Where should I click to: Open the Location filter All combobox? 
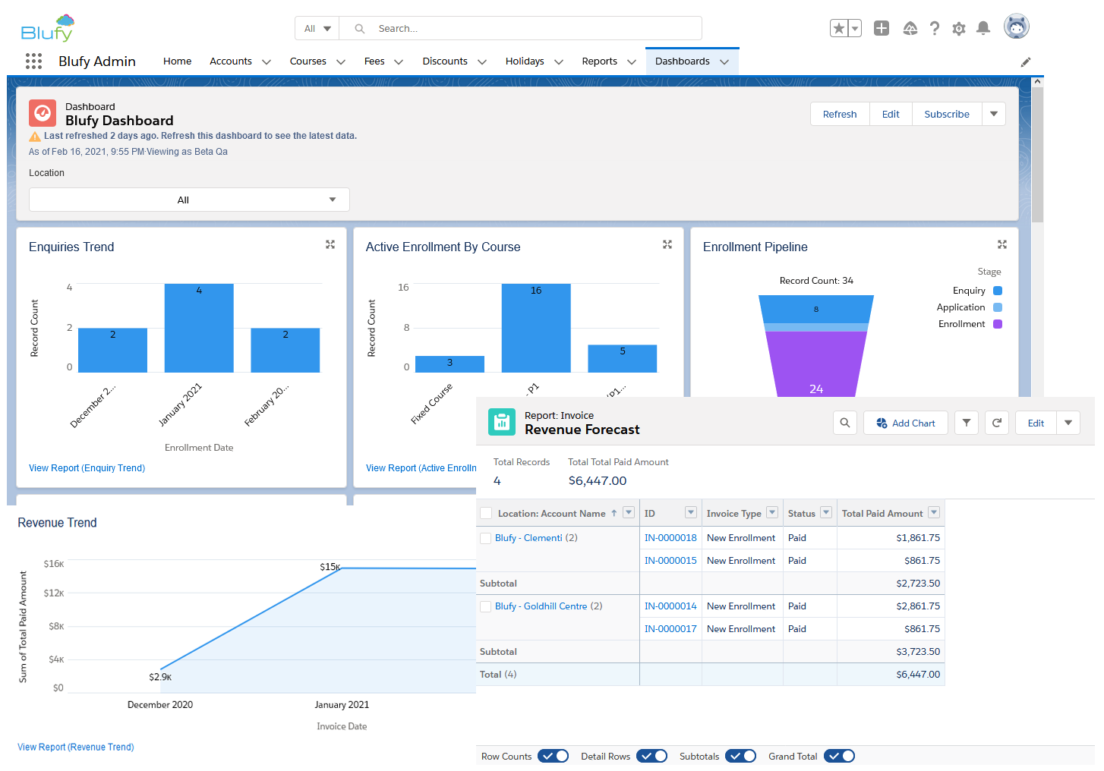[x=189, y=200]
